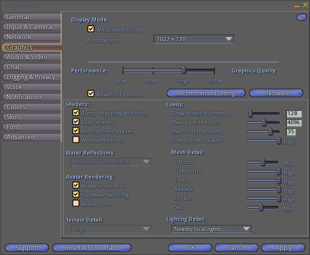Click the Objects mesh detail slider
Image resolution: width=310 pixels, height=255 pixels.
tap(263, 162)
